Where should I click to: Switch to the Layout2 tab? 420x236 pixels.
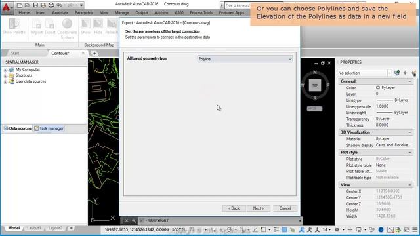[55, 228]
